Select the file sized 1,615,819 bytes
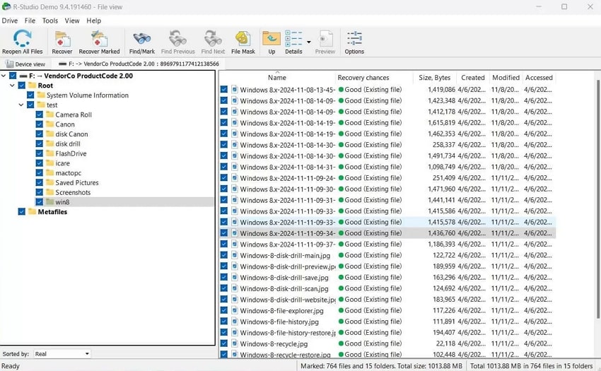The width and height of the screenshot is (601, 371). coord(387,123)
